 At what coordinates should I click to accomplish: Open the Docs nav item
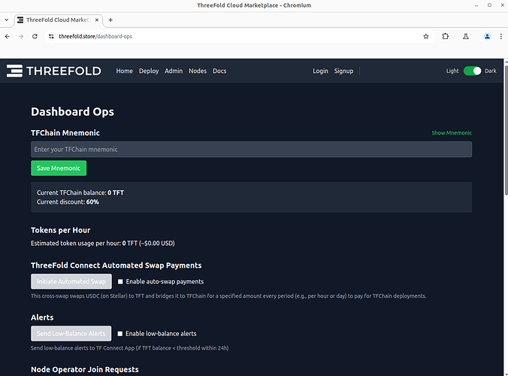click(x=219, y=71)
